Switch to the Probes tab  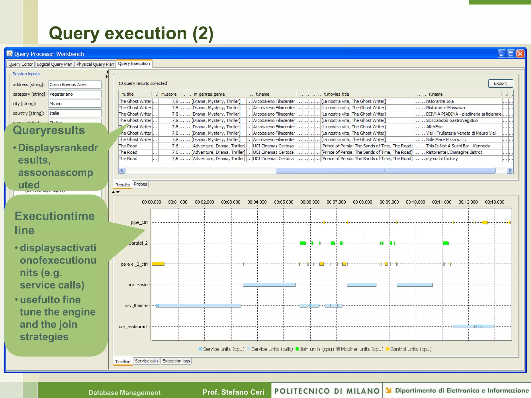click(140, 184)
